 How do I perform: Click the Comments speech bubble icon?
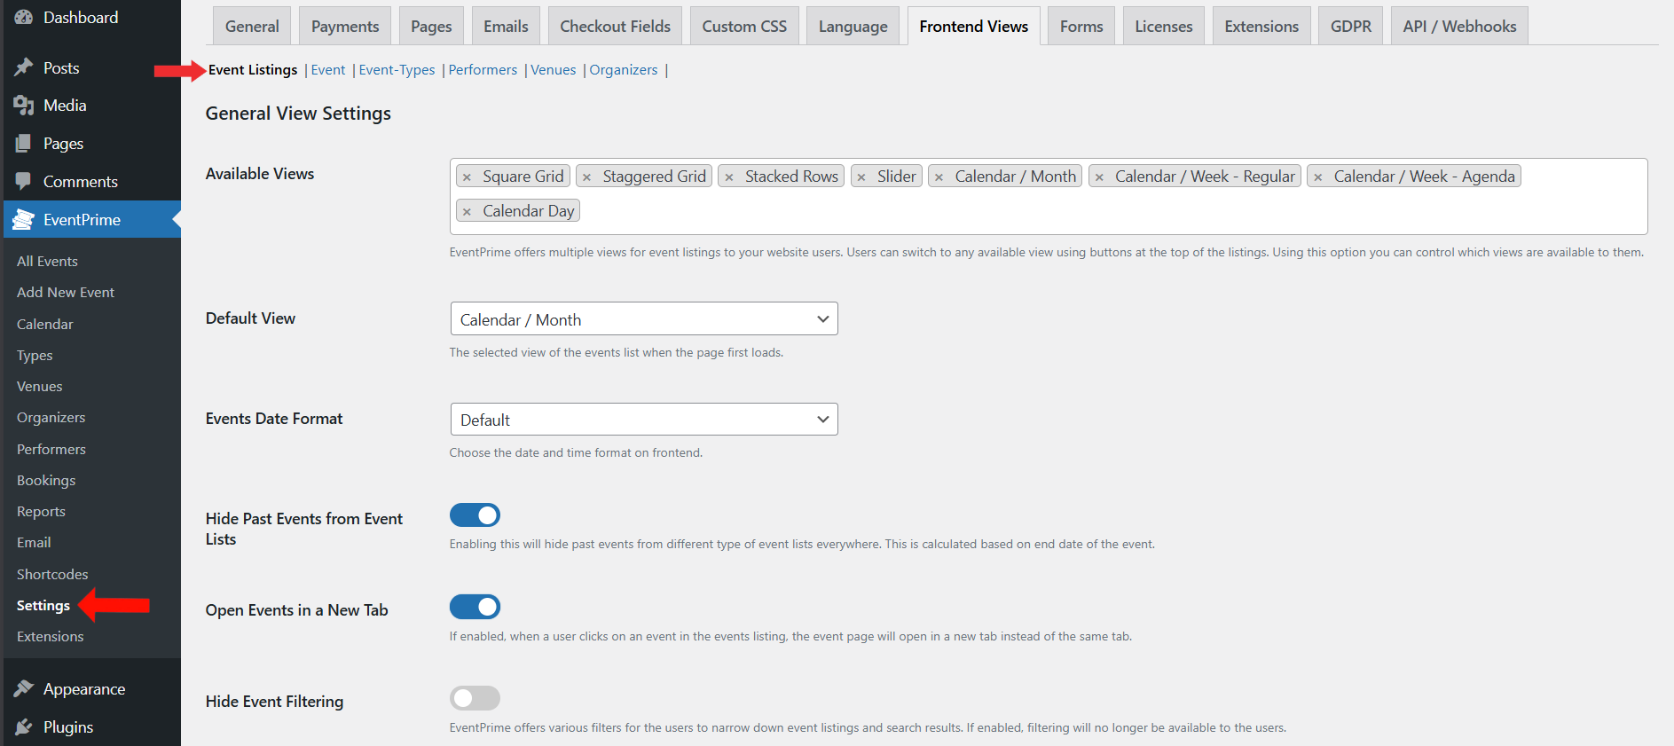(x=24, y=182)
